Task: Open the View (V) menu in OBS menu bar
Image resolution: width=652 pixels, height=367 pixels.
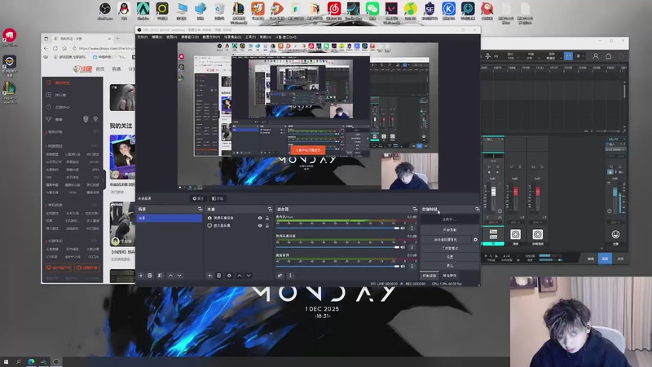Action: [x=171, y=37]
